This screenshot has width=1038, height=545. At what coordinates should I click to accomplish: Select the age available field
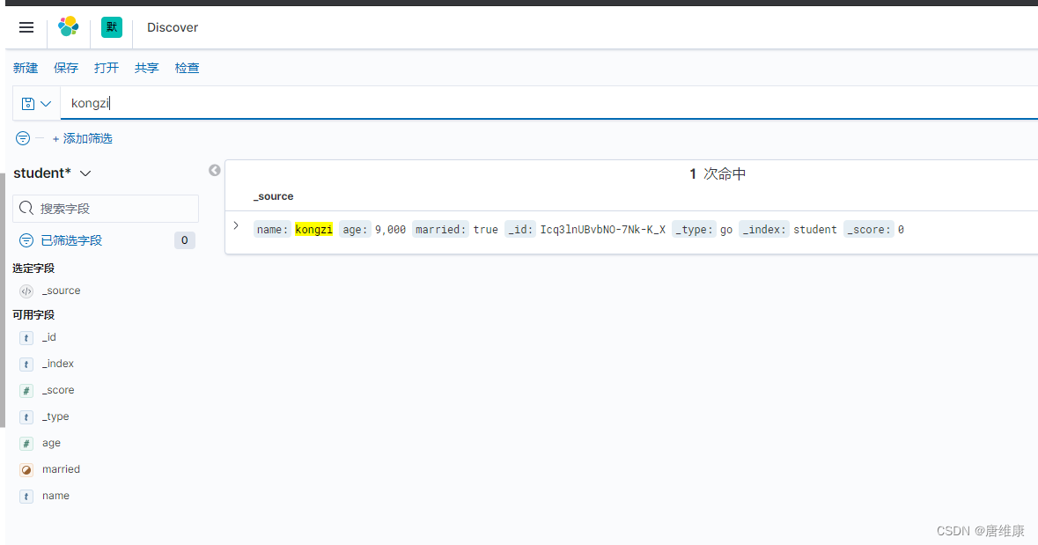tap(51, 443)
